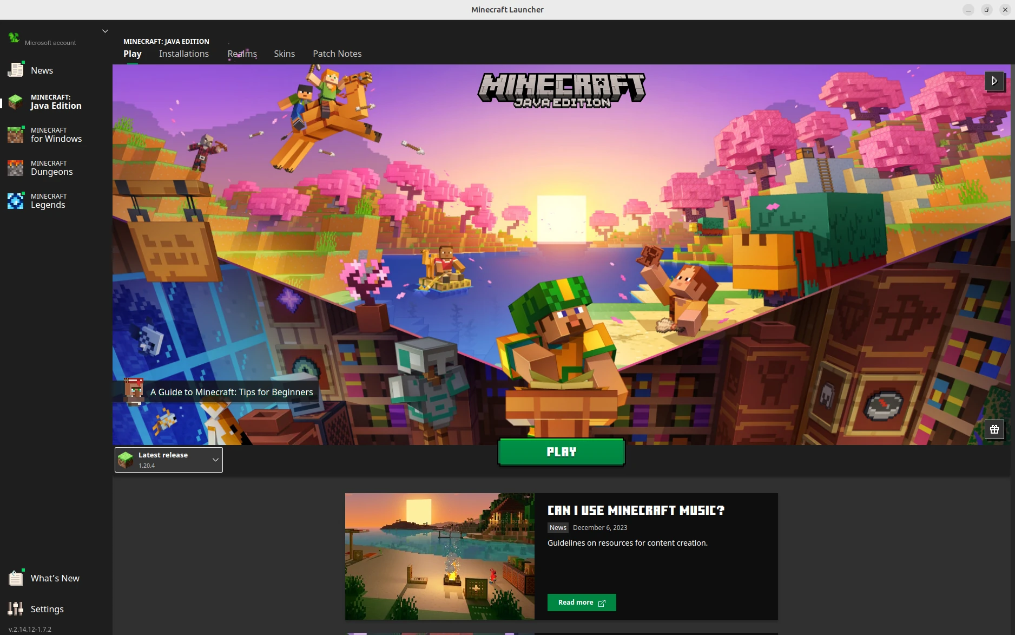Click the next-arrow icon on banner
Screen dimensions: 1015x635
coord(994,81)
